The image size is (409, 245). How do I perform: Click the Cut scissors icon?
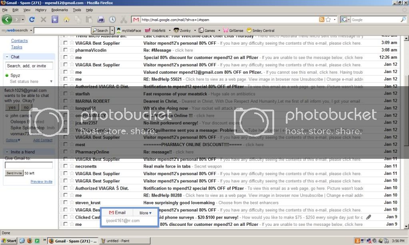click(x=124, y=20)
